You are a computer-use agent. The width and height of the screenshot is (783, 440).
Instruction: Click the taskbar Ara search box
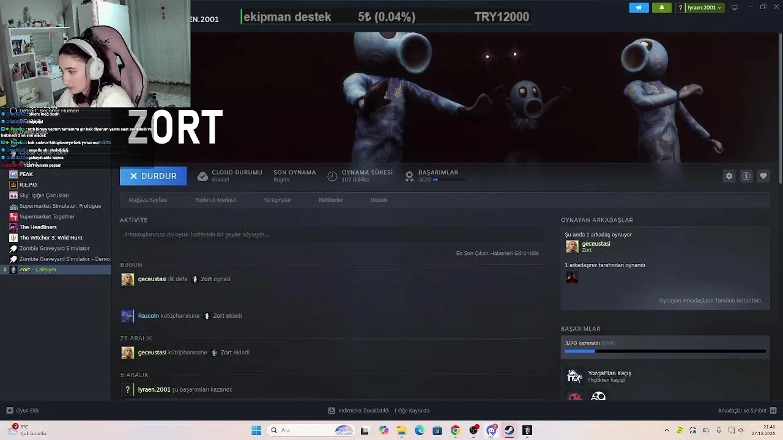[311, 430]
